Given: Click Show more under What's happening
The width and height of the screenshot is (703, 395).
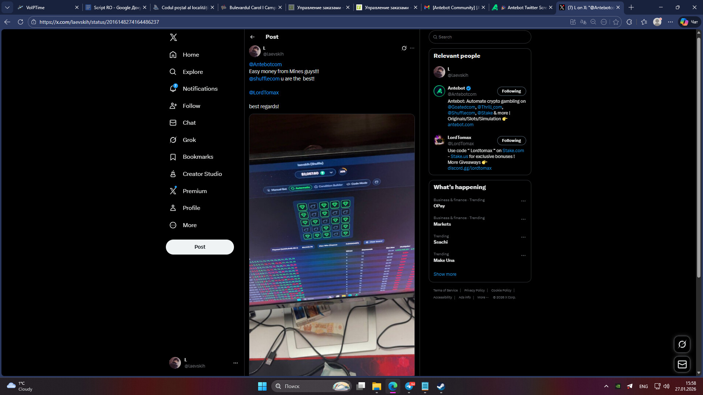Looking at the screenshot, I should pos(445,274).
